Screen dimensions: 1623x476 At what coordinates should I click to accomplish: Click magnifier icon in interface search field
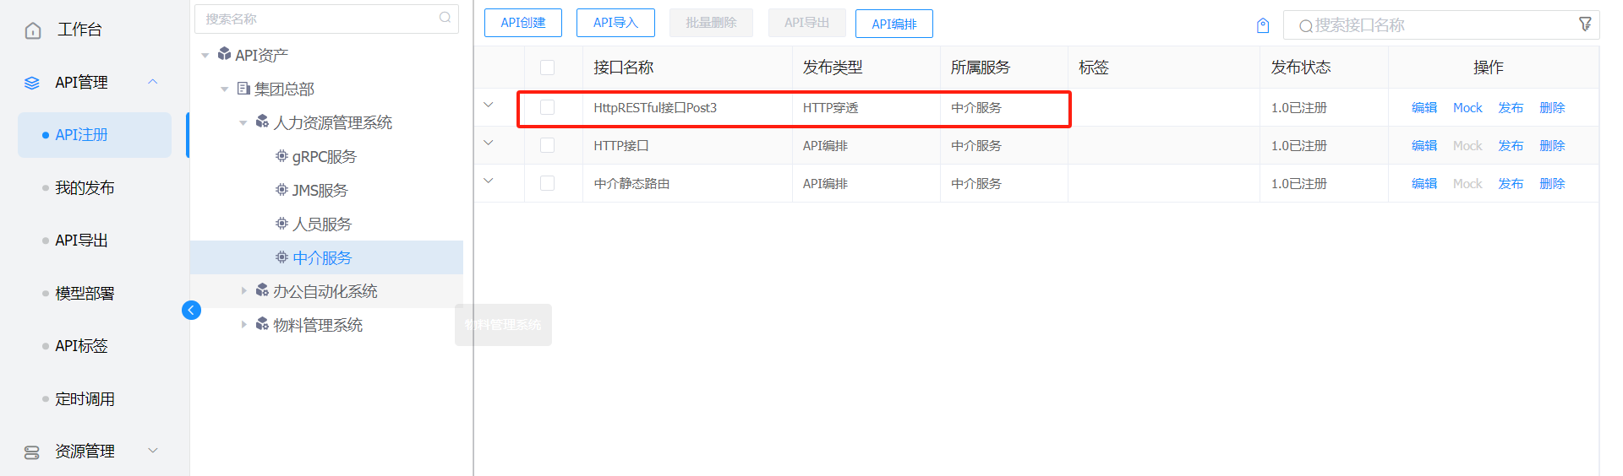click(x=1306, y=26)
